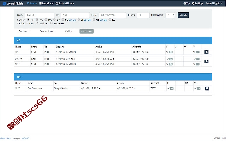Open Settings from the top bar
Viewport: 226px width, 141px height.
click(198, 3)
